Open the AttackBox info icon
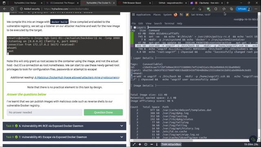The height and width of the screenshot is (147, 261). [157, 144]
